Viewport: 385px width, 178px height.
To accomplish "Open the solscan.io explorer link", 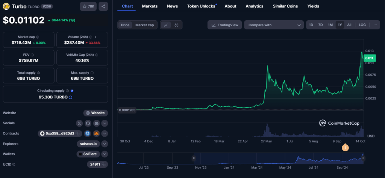I will point(88,144).
